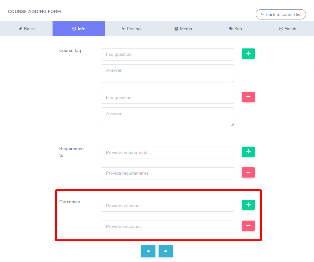Open the Pricing tab
Screen dimensions: 314x262
click(x=131, y=29)
